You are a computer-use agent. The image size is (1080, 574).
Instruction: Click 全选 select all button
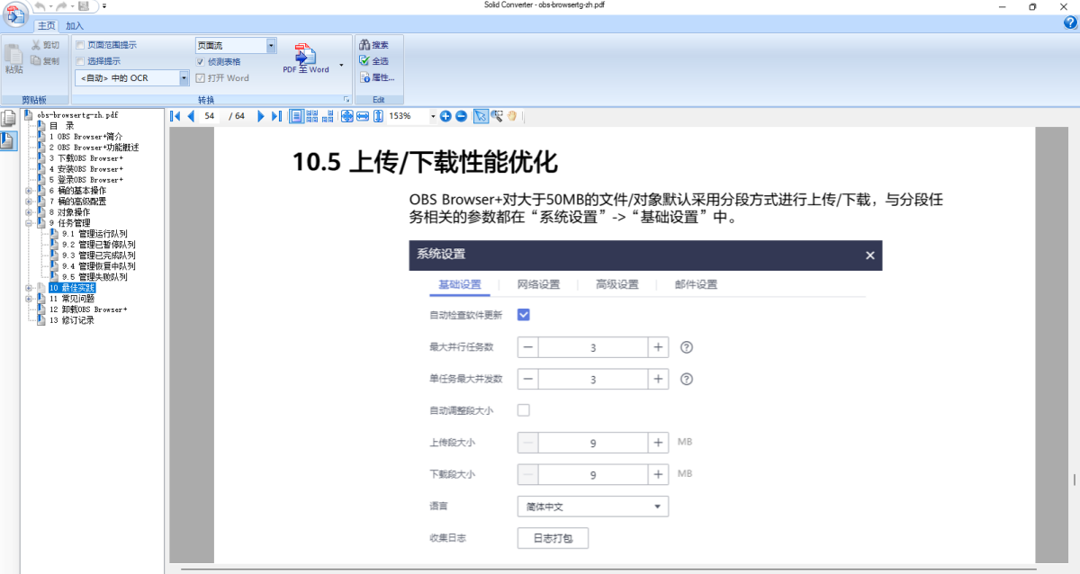(x=373, y=61)
